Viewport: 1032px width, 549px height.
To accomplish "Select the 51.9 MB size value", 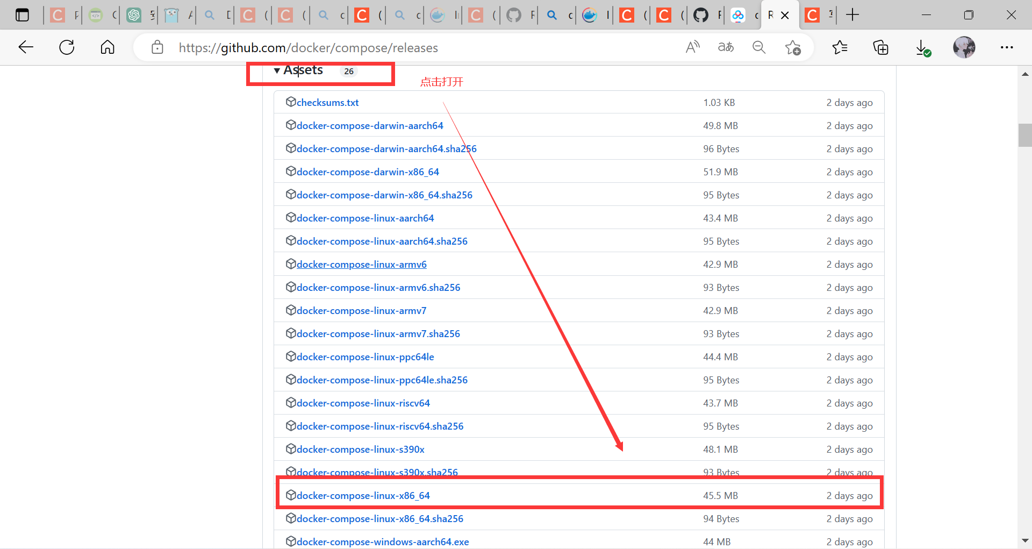I will pos(720,172).
